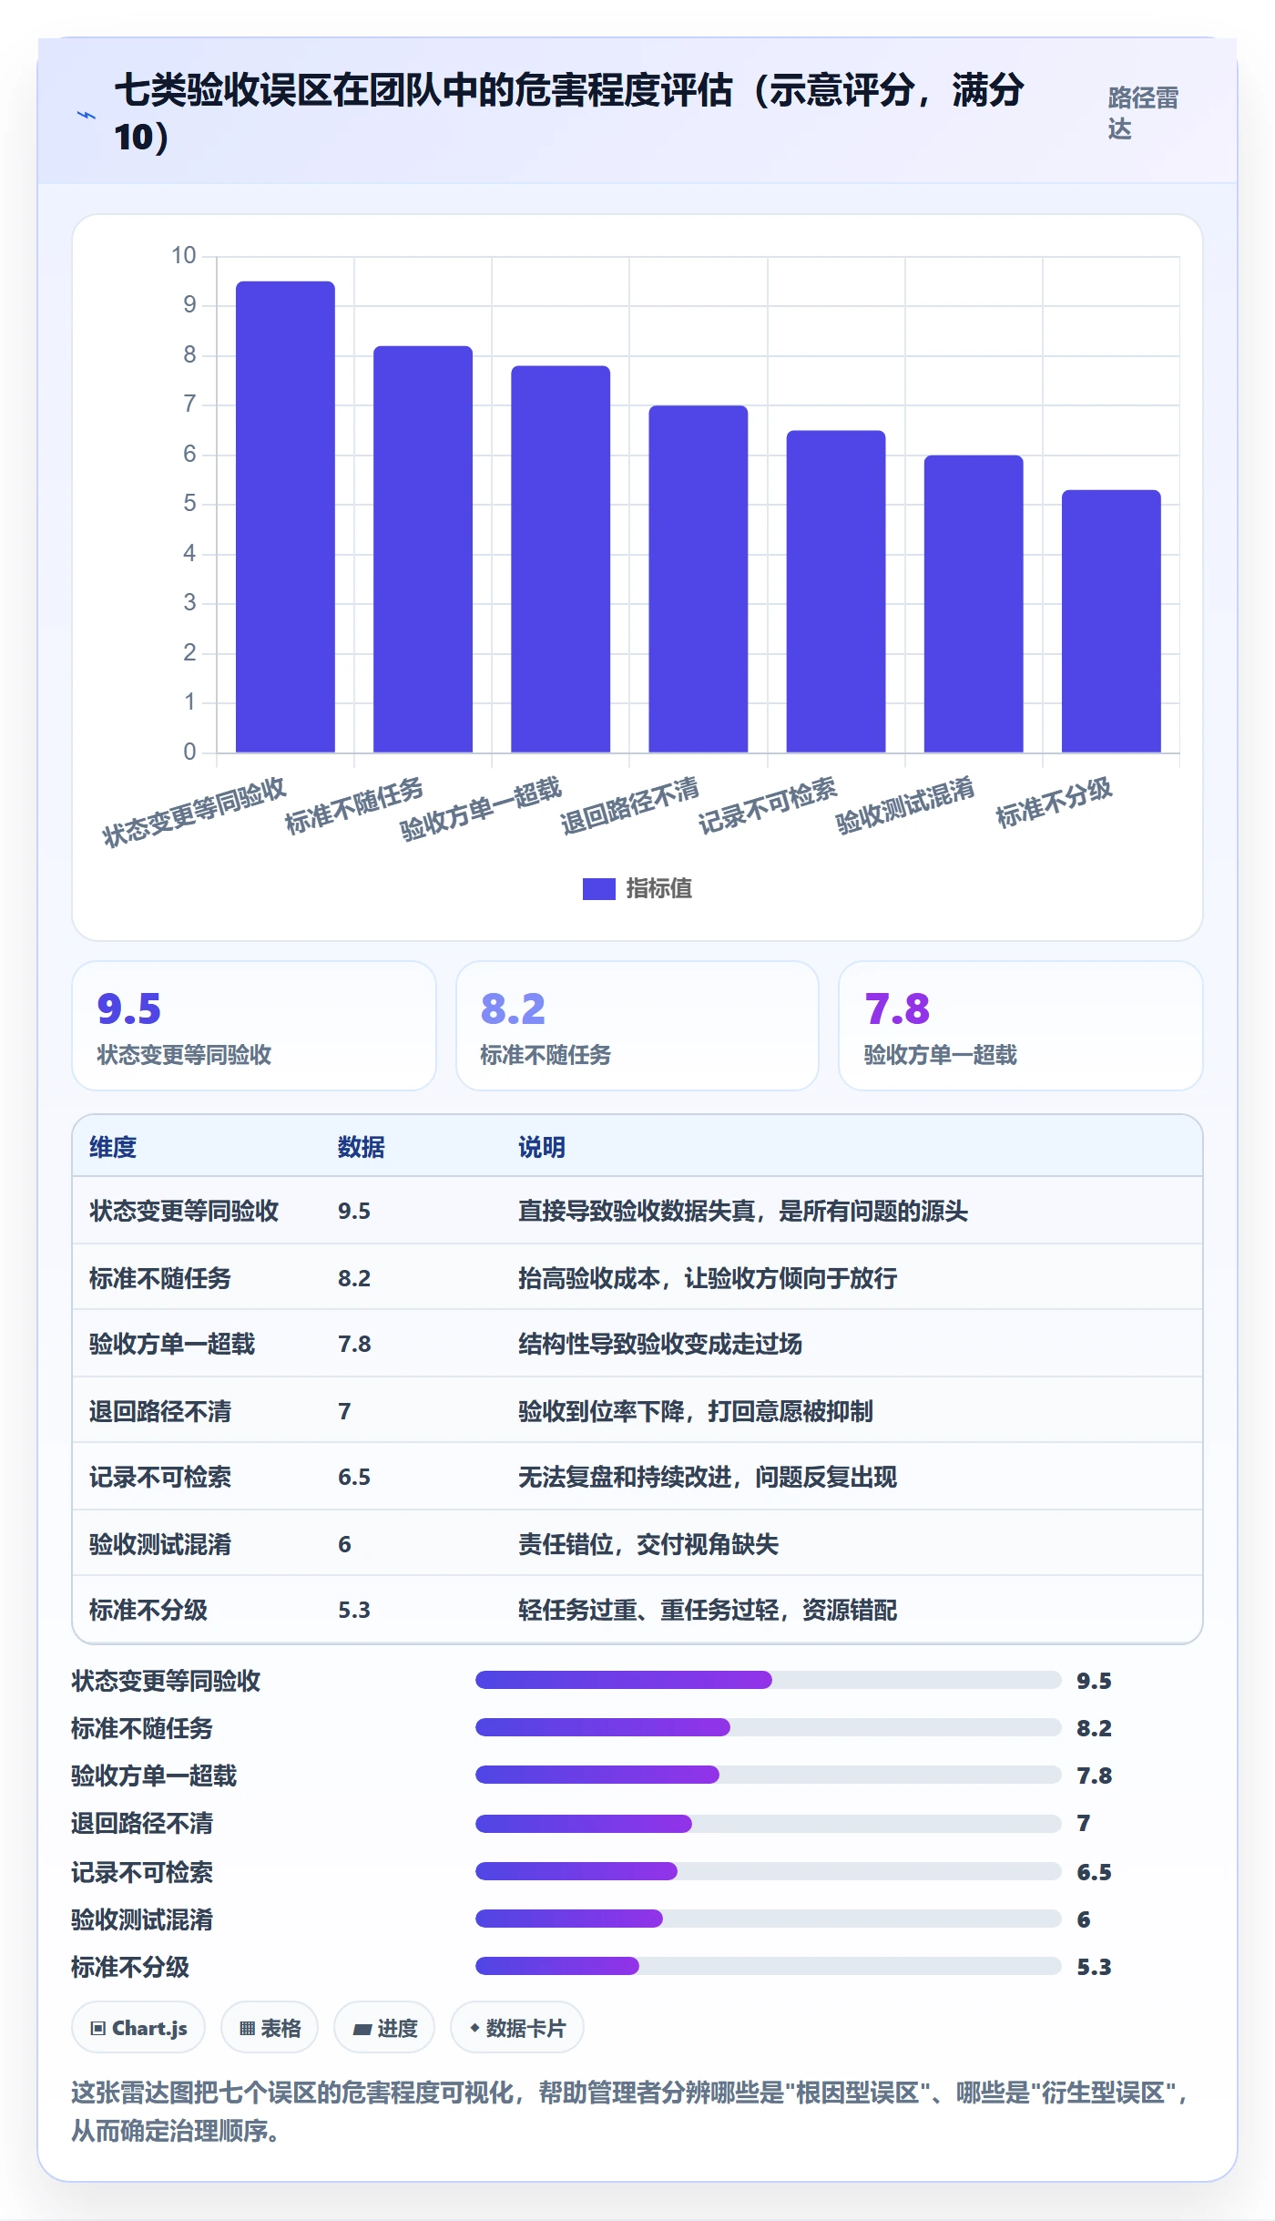Toggle the 指标值 legend swatch
The image size is (1275, 2221).
[598, 888]
